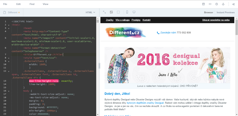
Task: Click the 2016 desigual kolekce banner
Action: coord(167,65)
